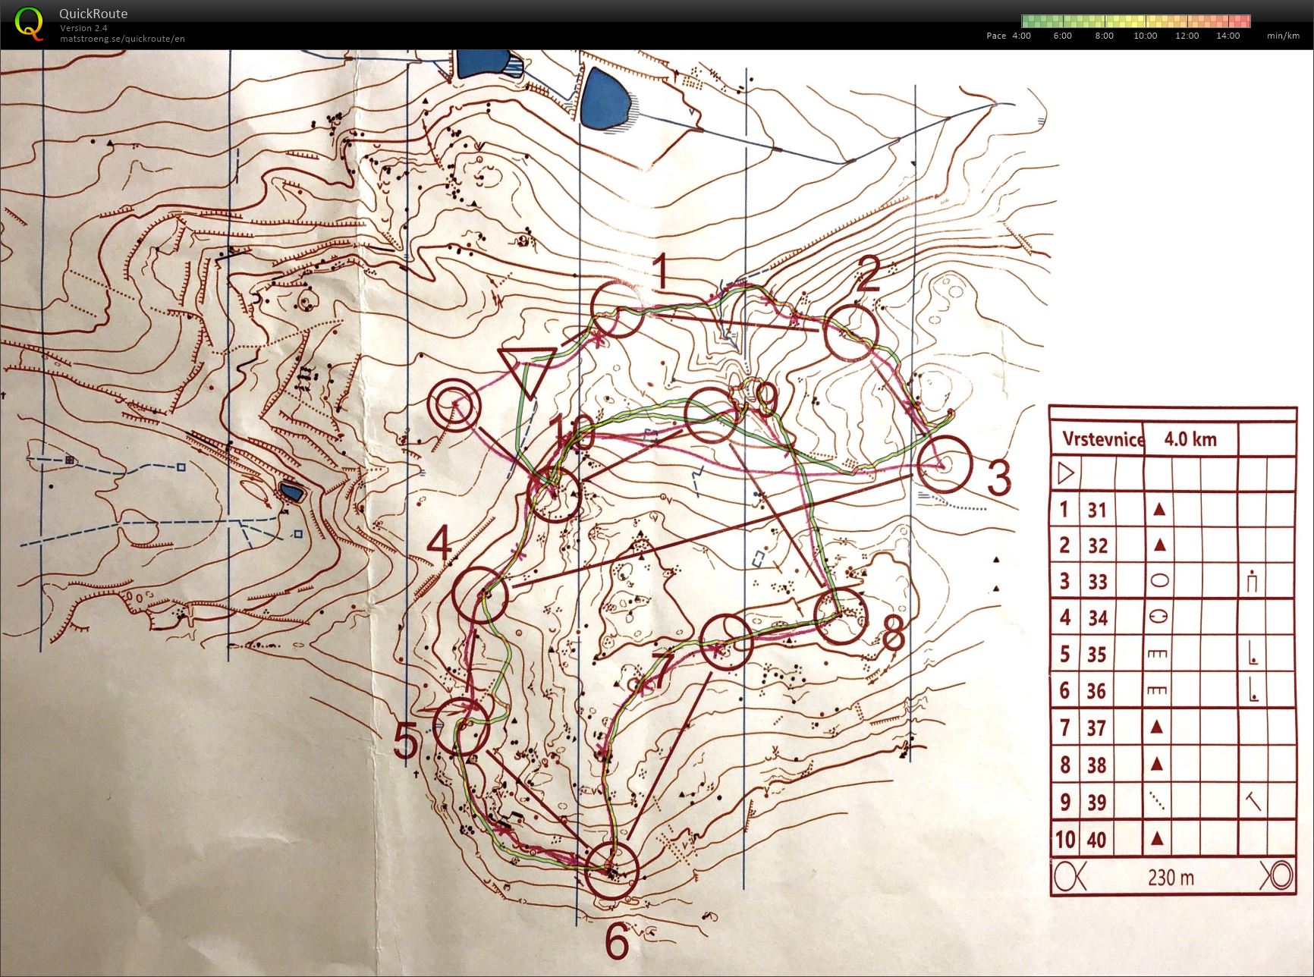Click the start triangle symbol in the table
The height and width of the screenshot is (977, 1314).
pos(1065,473)
